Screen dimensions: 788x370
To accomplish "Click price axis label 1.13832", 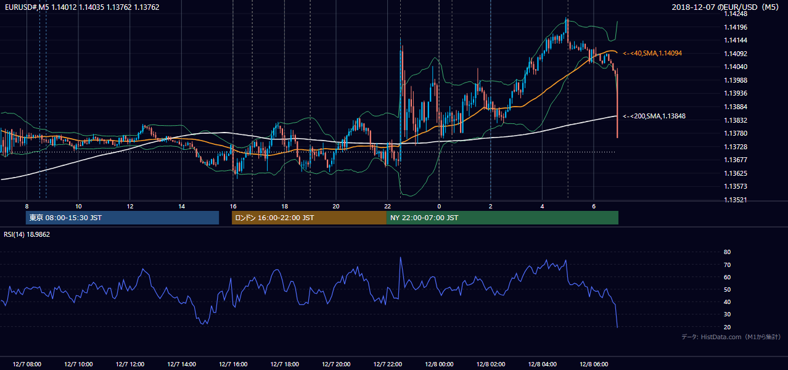I will tap(736, 120).
